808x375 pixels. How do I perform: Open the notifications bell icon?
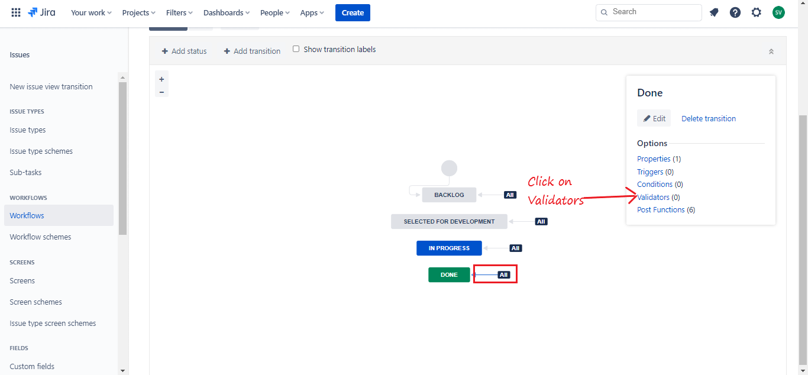[x=714, y=12]
